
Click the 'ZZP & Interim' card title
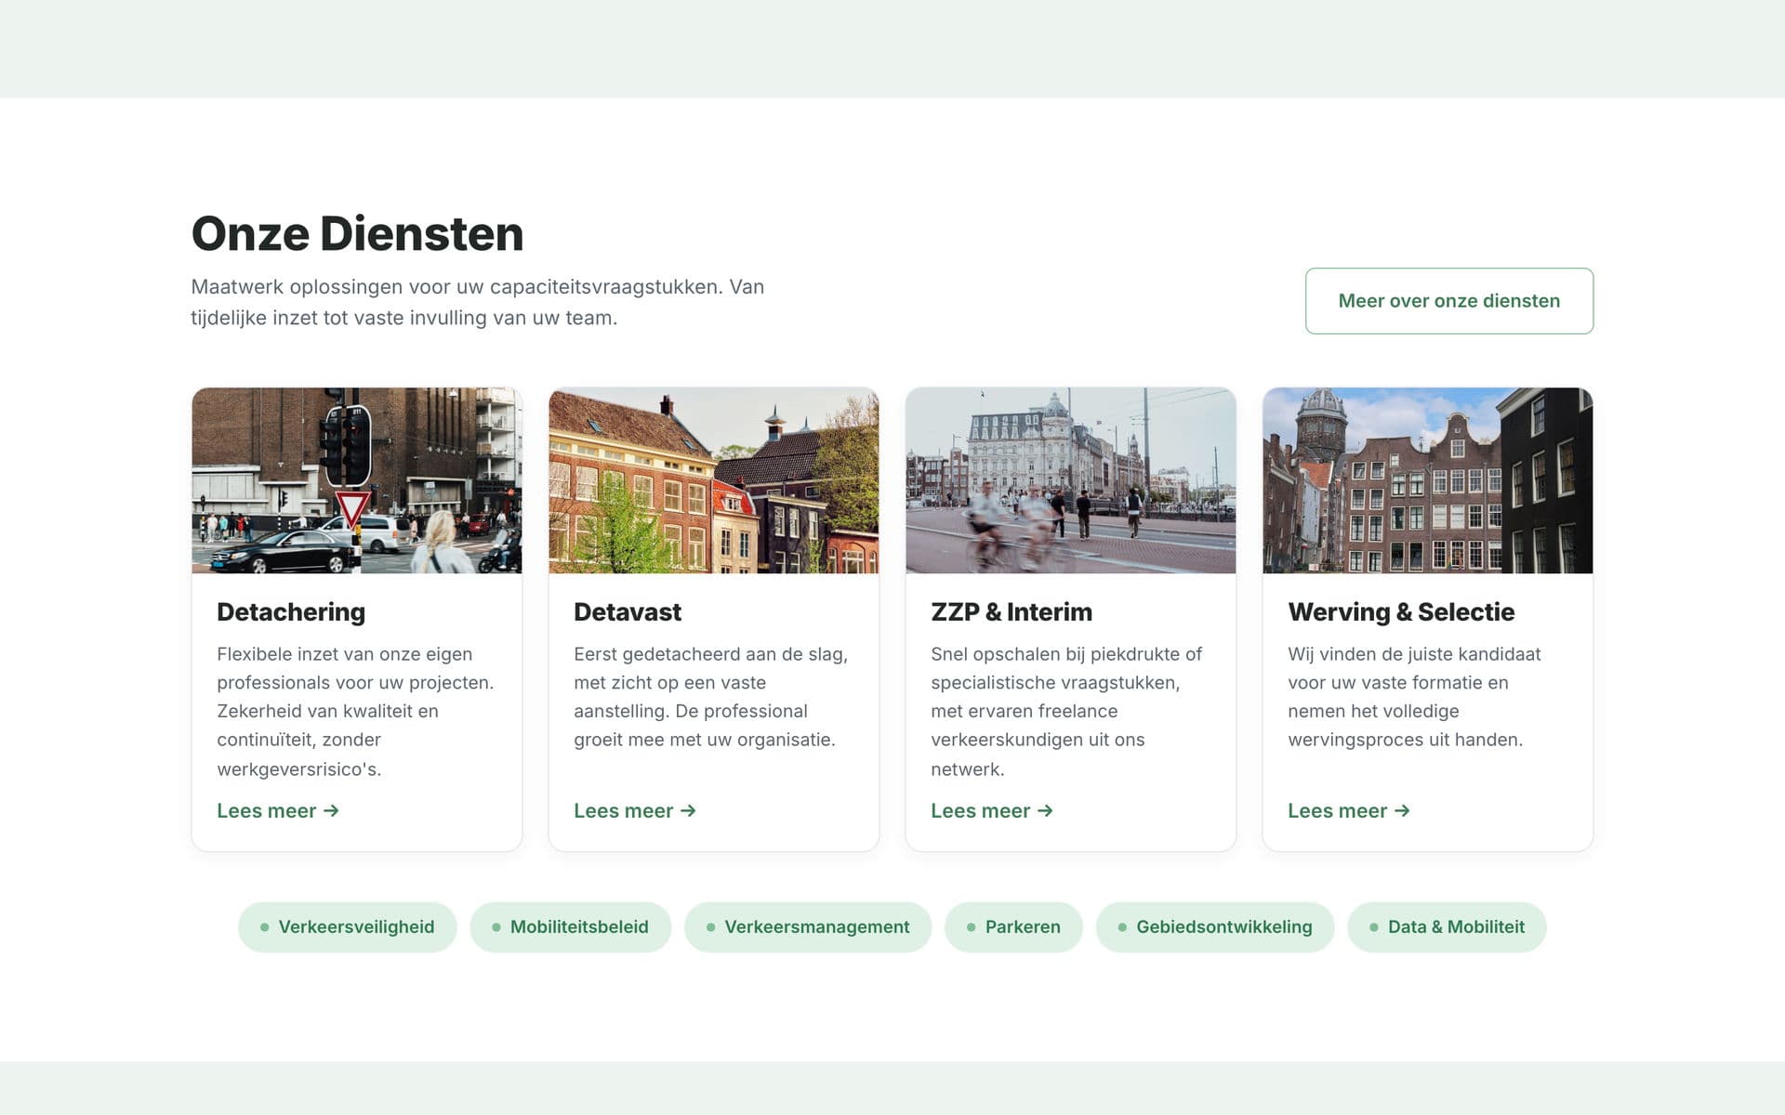(x=1011, y=611)
